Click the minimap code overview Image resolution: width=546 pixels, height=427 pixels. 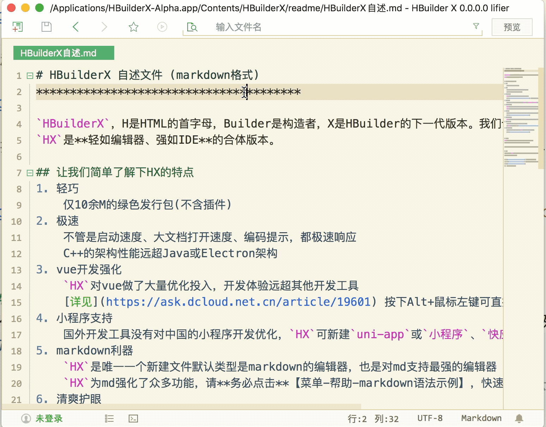pyautogui.click(x=521, y=118)
